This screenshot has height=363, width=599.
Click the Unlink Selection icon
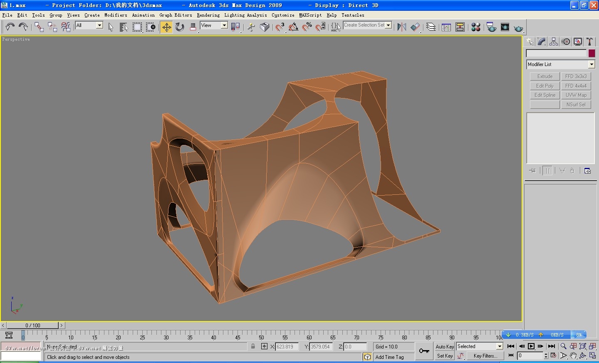click(x=52, y=27)
